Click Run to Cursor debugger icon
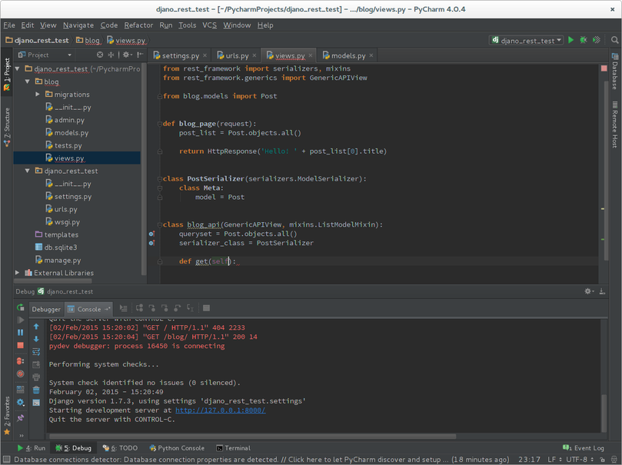This screenshot has height=465, width=622. click(x=190, y=308)
